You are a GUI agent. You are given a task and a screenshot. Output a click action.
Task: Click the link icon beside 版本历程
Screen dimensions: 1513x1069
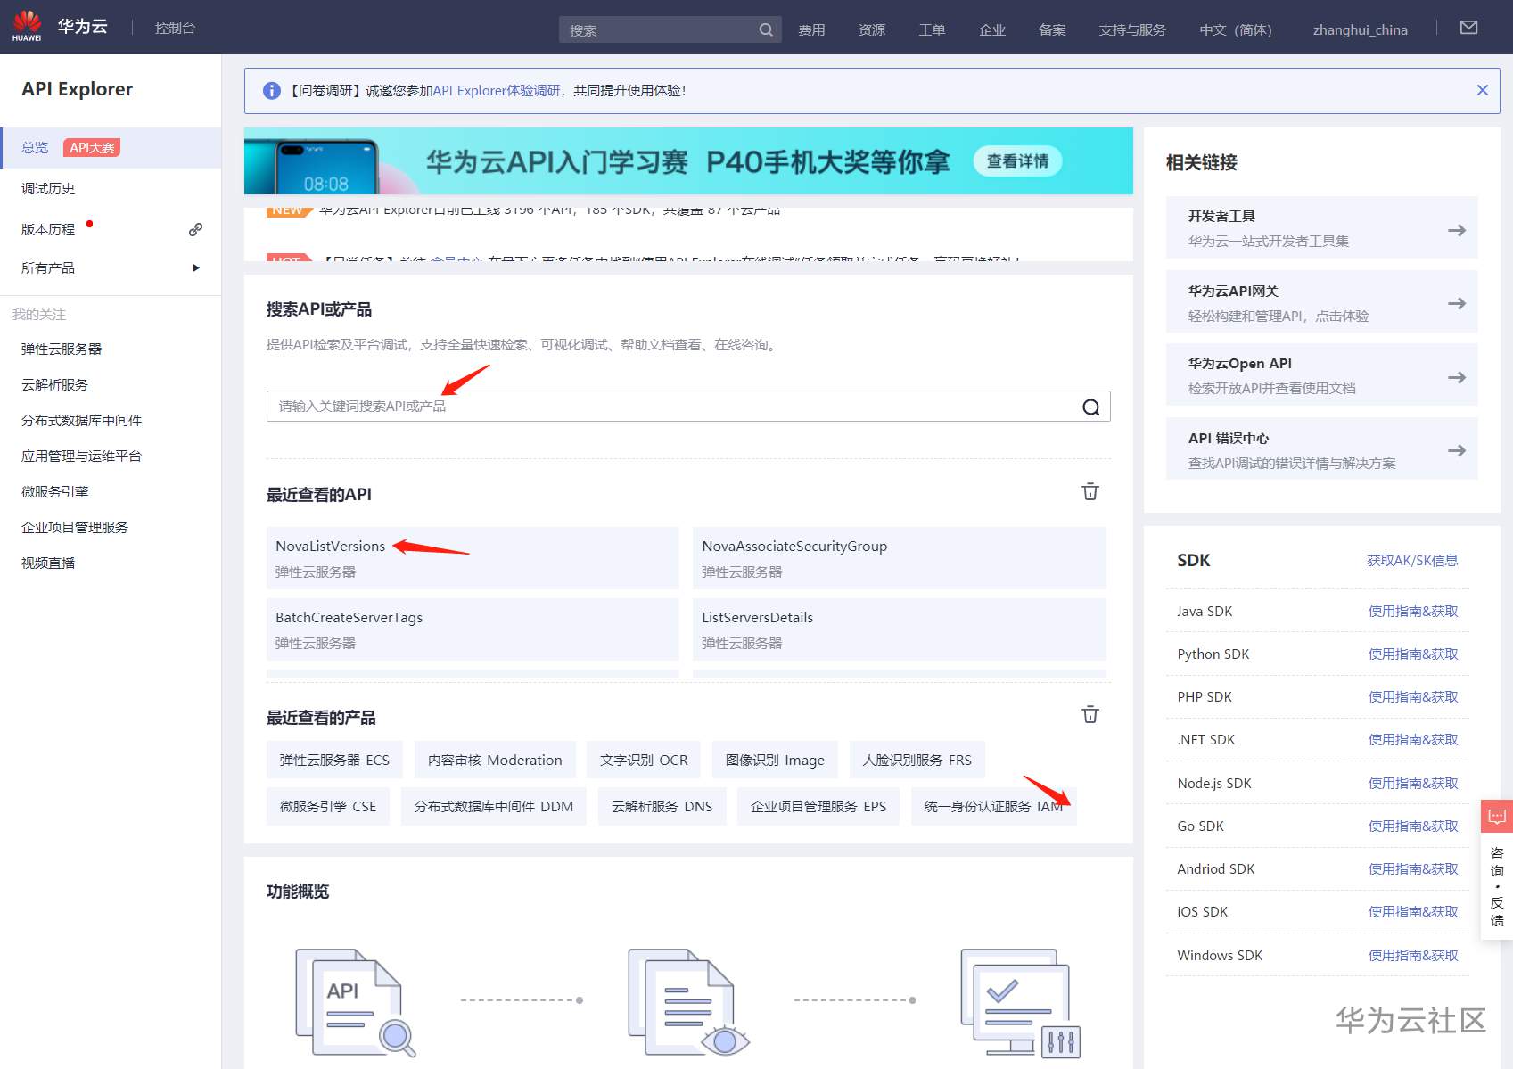(x=195, y=230)
